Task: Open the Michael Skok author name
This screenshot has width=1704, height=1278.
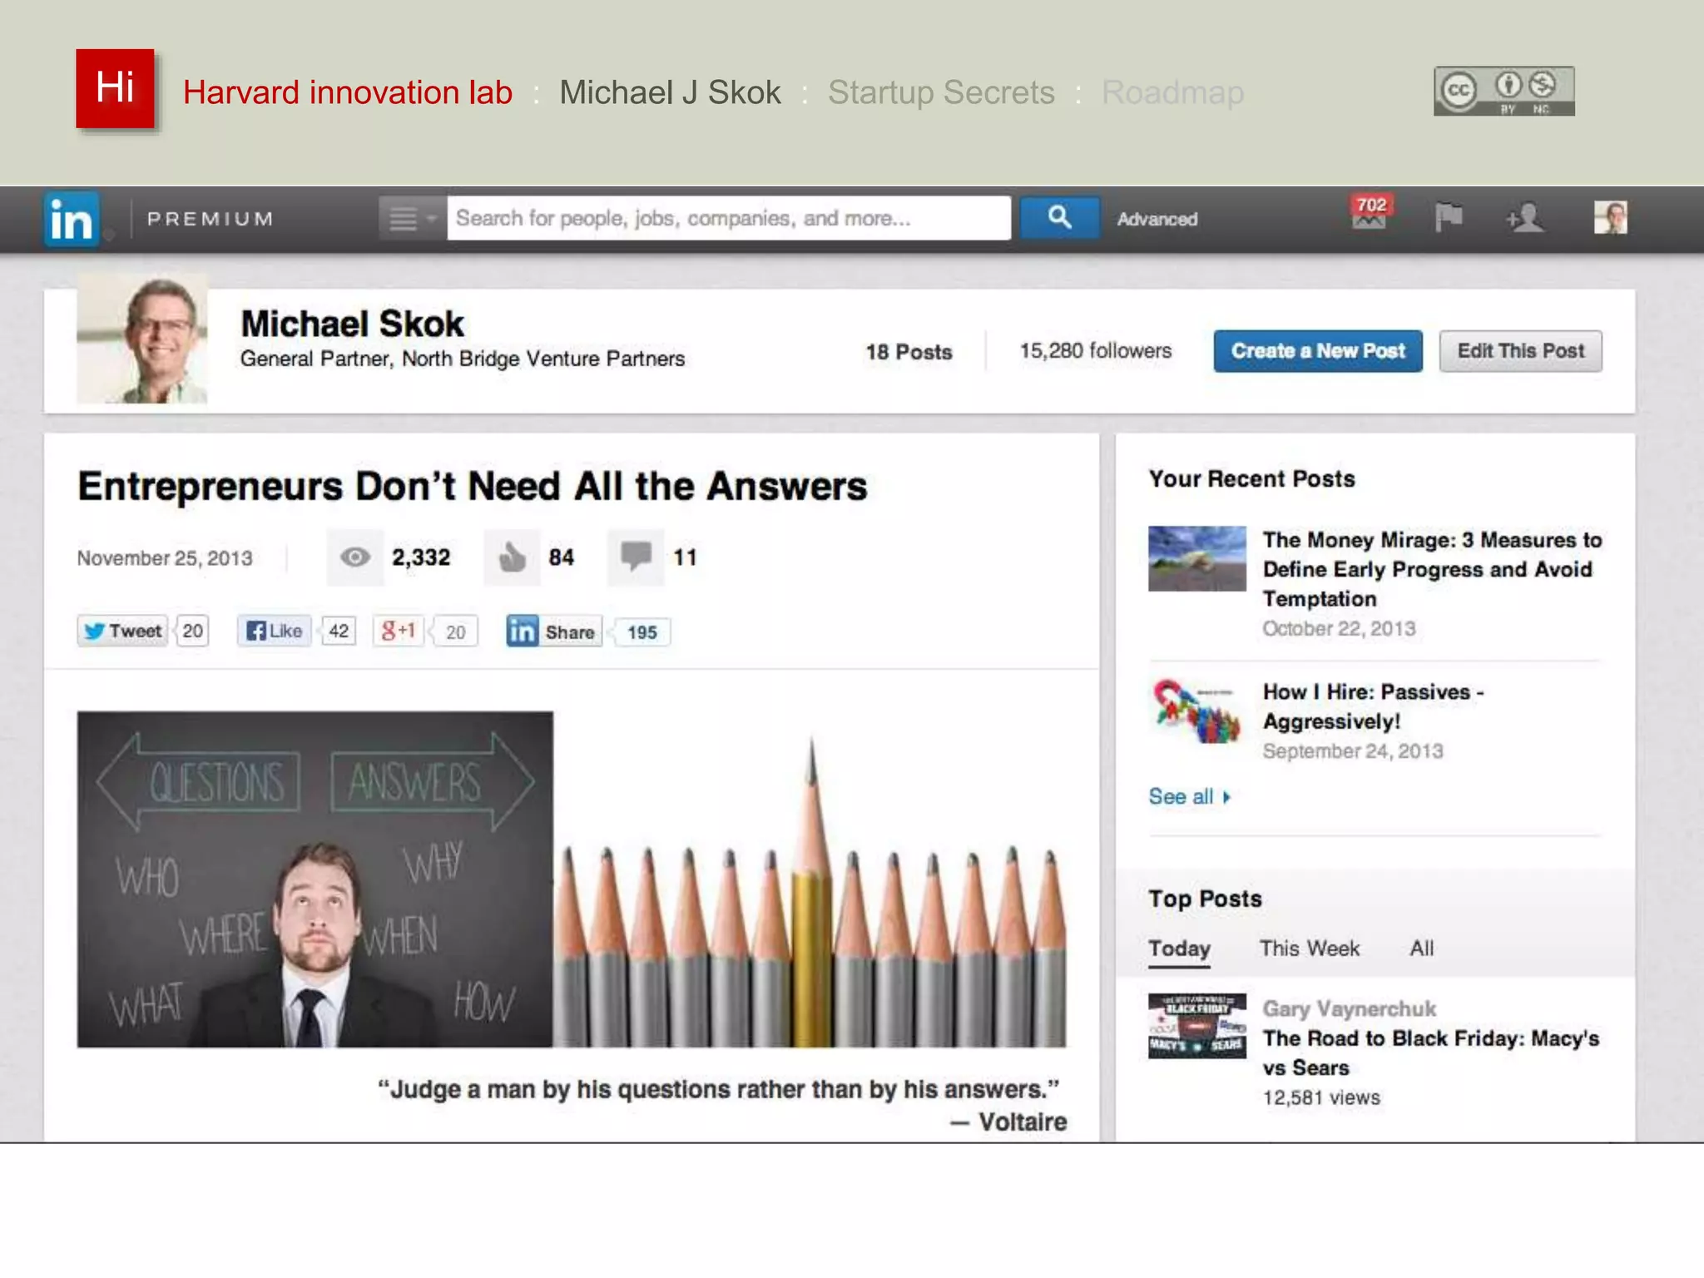Action: click(352, 324)
